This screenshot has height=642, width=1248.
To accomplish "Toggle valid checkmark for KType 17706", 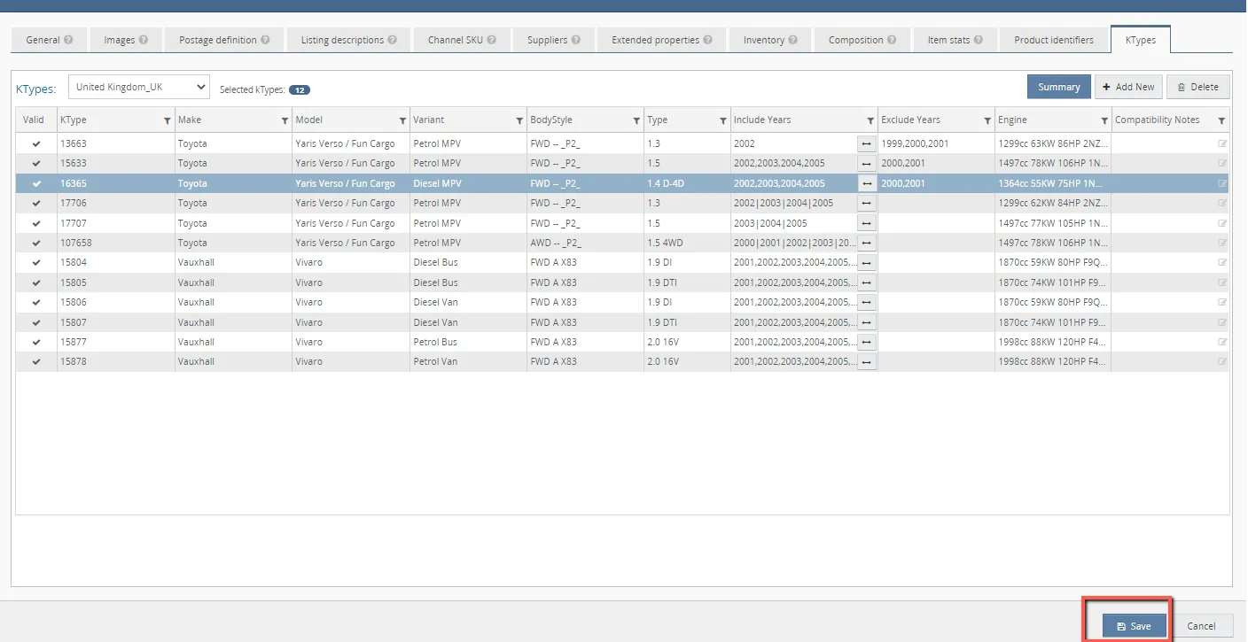I will (x=36, y=203).
